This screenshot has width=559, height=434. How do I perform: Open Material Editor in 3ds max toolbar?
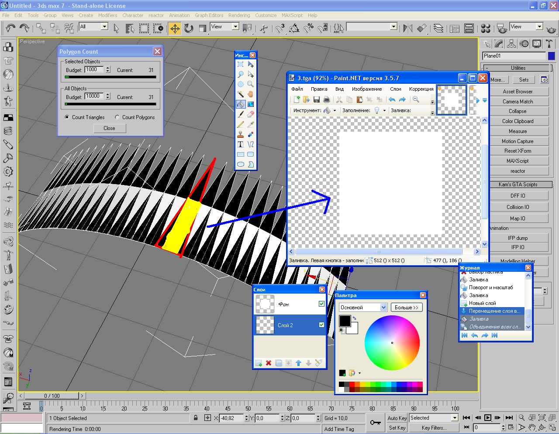[485, 28]
